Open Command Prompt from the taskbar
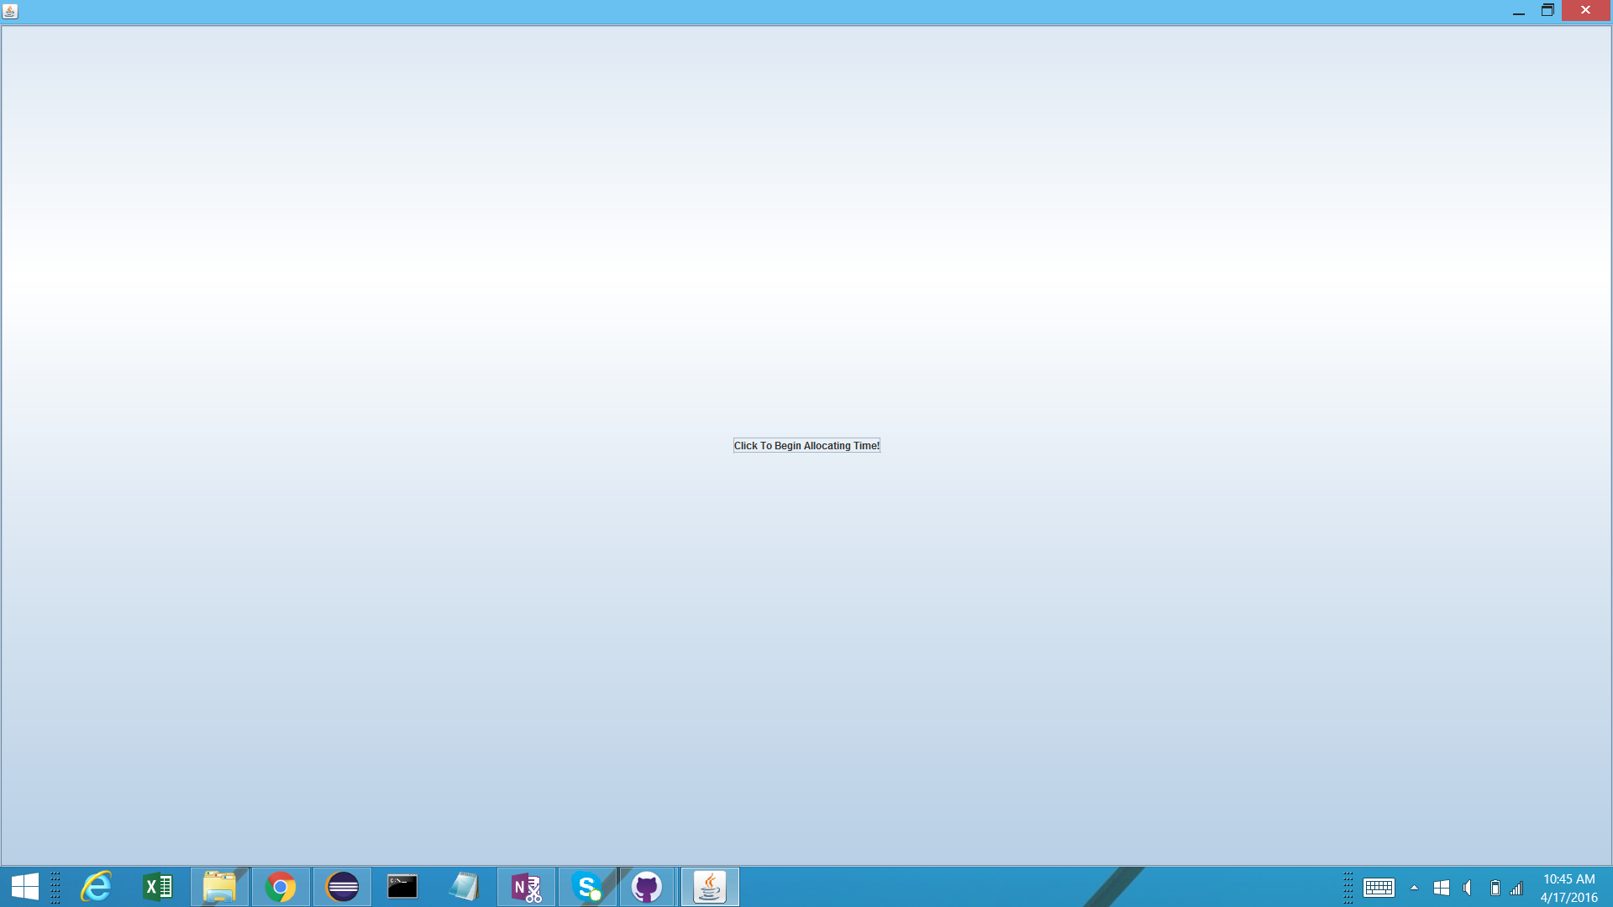Screen dimensions: 1613x907 402,887
